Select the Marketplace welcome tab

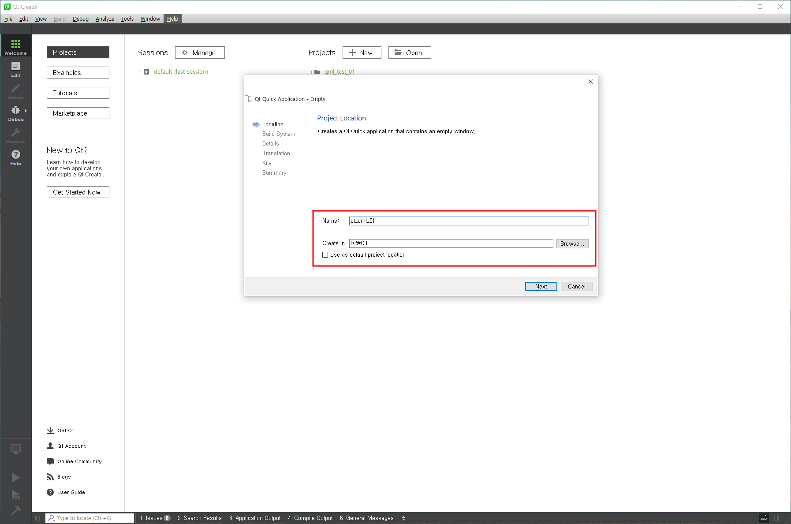[x=78, y=113]
